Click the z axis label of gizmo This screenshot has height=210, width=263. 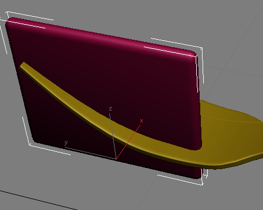pos(110,109)
